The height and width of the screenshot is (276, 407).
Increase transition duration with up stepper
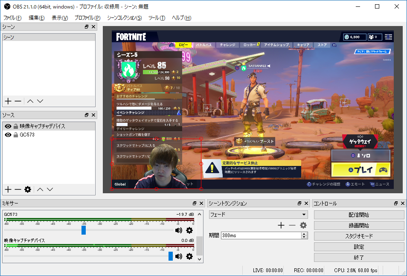pos(304,234)
